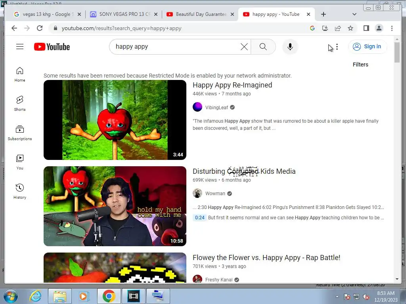This screenshot has height=304, width=406.
Task: Click the Sign in button
Action: pyautogui.click(x=368, y=47)
